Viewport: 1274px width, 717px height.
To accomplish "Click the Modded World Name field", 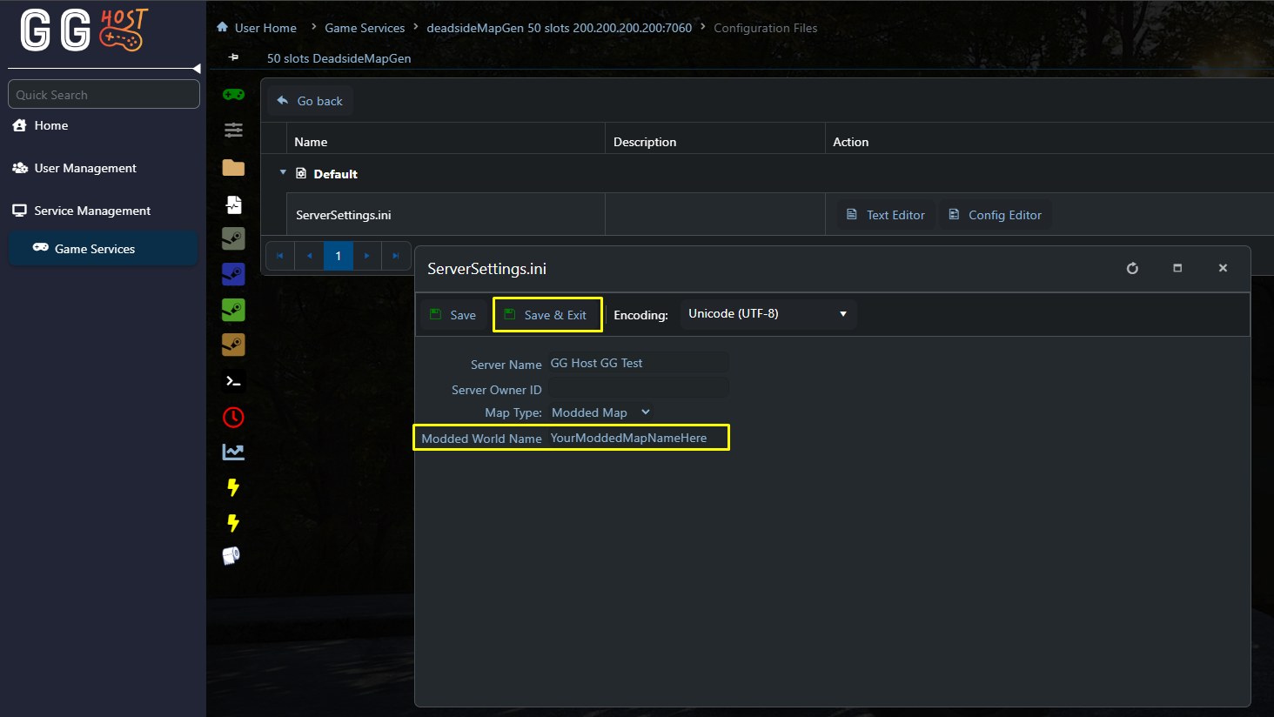I will pos(637,438).
